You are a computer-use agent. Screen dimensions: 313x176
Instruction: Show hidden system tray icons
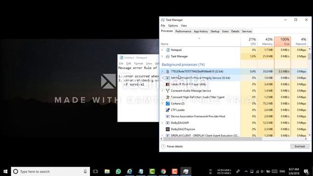pyautogui.click(x=246, y=172)
